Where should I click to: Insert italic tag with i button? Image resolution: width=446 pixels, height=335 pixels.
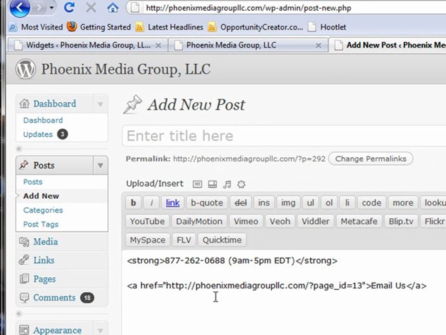(x=151, y=202)
